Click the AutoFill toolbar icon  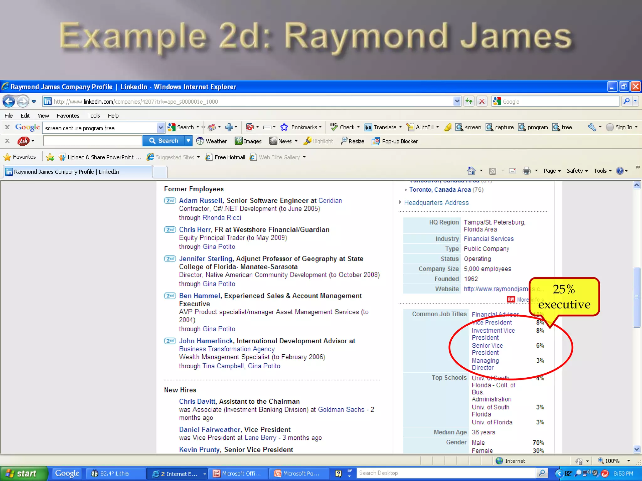tap(410, 127)
